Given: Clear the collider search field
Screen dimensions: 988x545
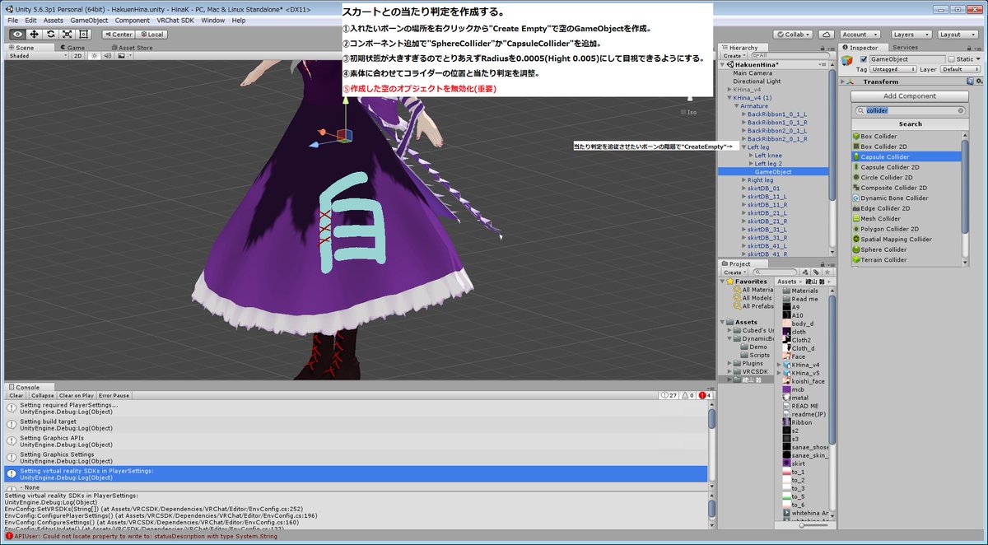Looking at the screenshot, I should click(960, 110).
